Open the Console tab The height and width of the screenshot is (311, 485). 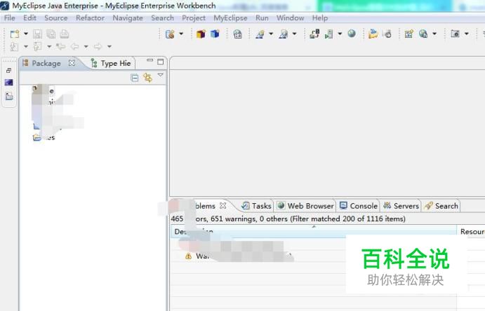point(359,206)
